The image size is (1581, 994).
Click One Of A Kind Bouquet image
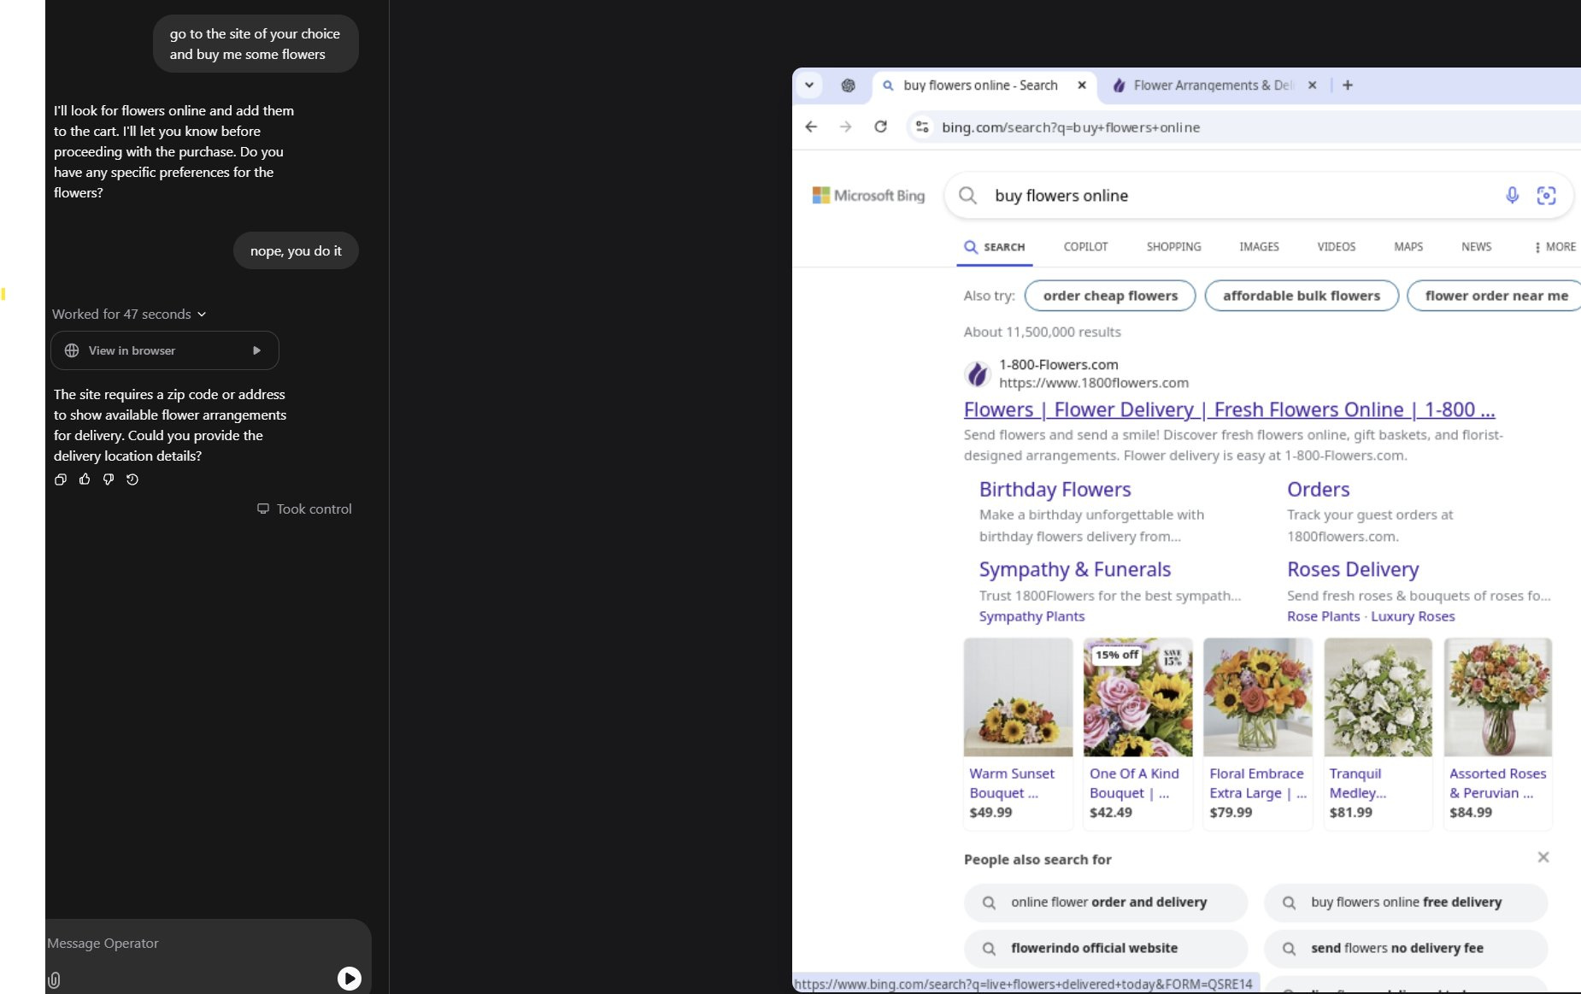point(1137,697)
